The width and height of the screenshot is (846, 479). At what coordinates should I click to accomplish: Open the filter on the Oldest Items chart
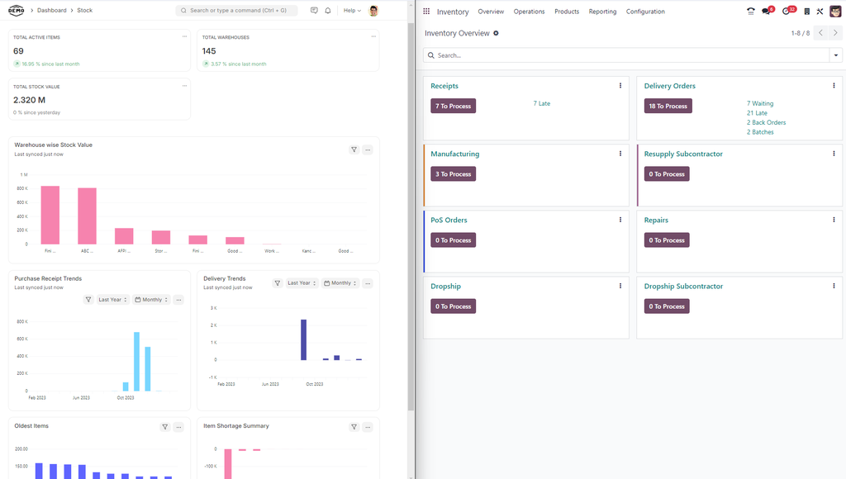tap(165, 427)
